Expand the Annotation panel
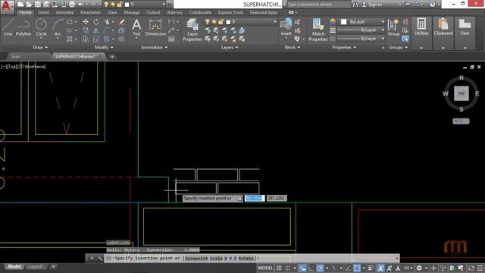The image size is (485, 273). click(x=154, y=47)
